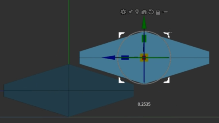Grab the green upward arrow handle
This screenshot has height=123, width=219.
tap(144, 23)
